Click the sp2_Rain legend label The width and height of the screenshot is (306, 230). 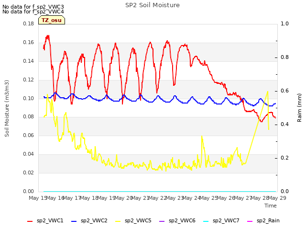[268, 221]
